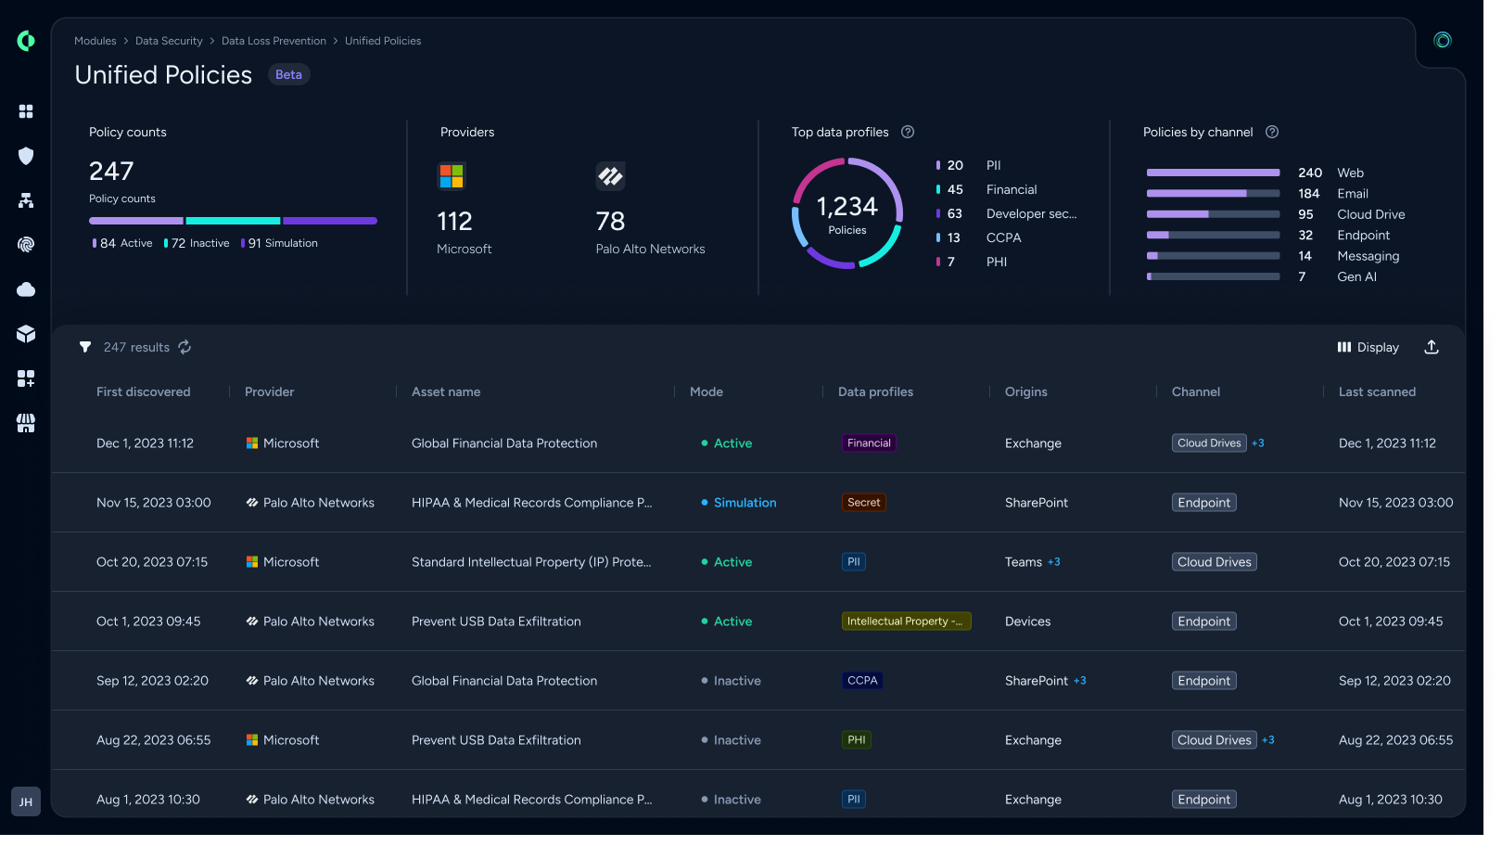Sort by Data profiles column header
The image size is (1502, 846).
click(x=886, y=397)
